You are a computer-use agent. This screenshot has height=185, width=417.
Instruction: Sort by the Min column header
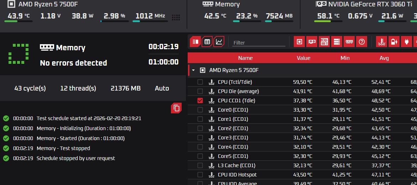tap(345, 58)
